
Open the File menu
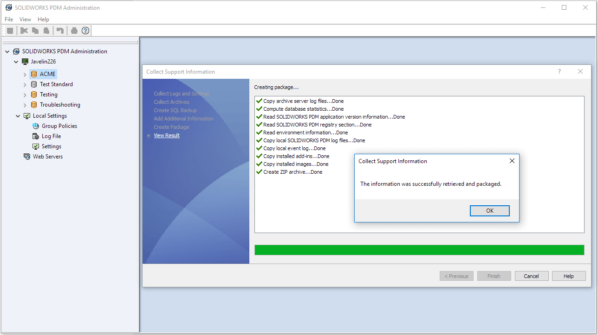click(9, 19)
